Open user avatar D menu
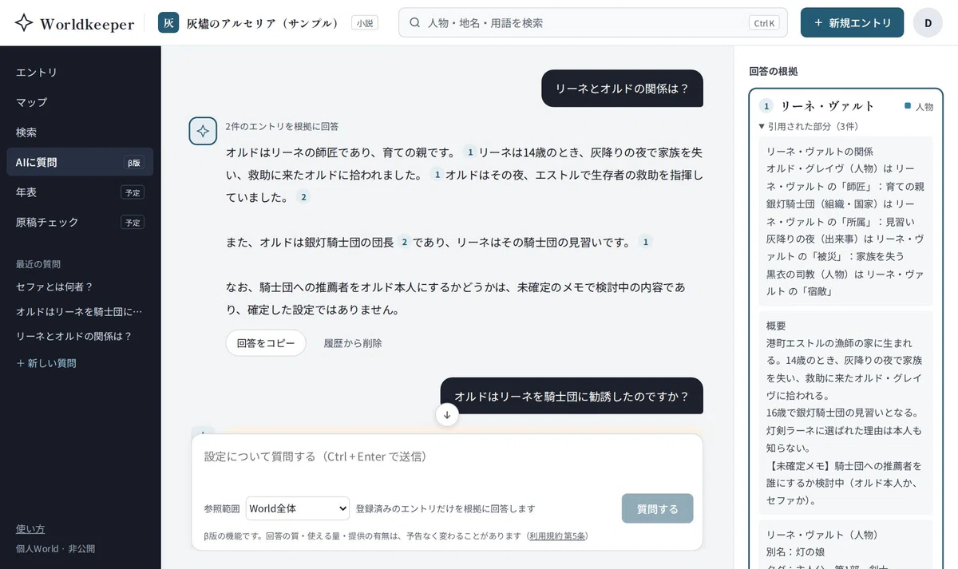Screen dimensions: 958x569 click(x=928, y=22)
